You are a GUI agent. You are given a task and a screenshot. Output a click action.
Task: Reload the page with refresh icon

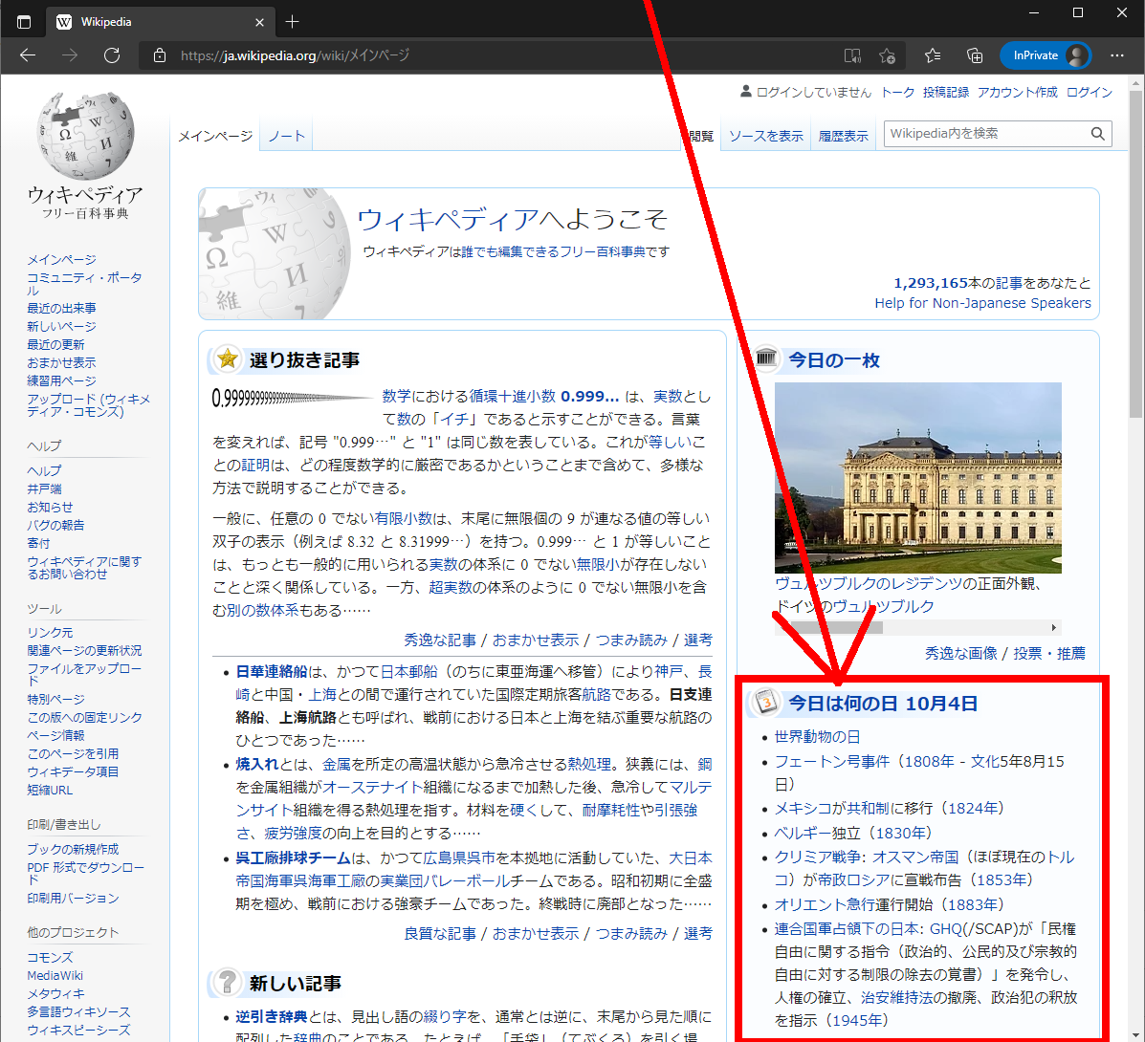click(112, 55)
